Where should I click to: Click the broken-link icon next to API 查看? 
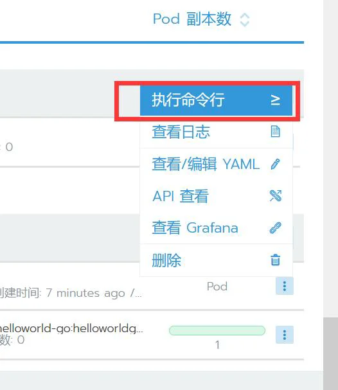pyautogui.click(x=276, y=196)
